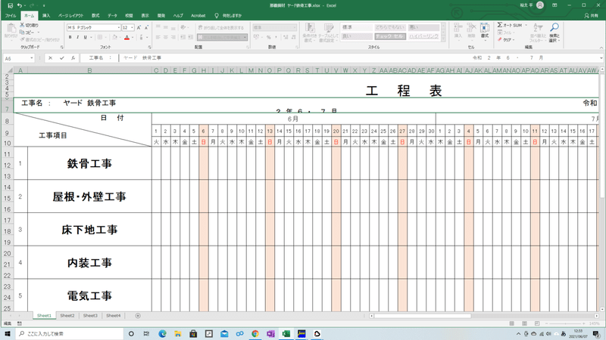The height and width of the screenshot is (340, 606).
Task: Click the Windows taskbar search box
Action: pos(70,333)
